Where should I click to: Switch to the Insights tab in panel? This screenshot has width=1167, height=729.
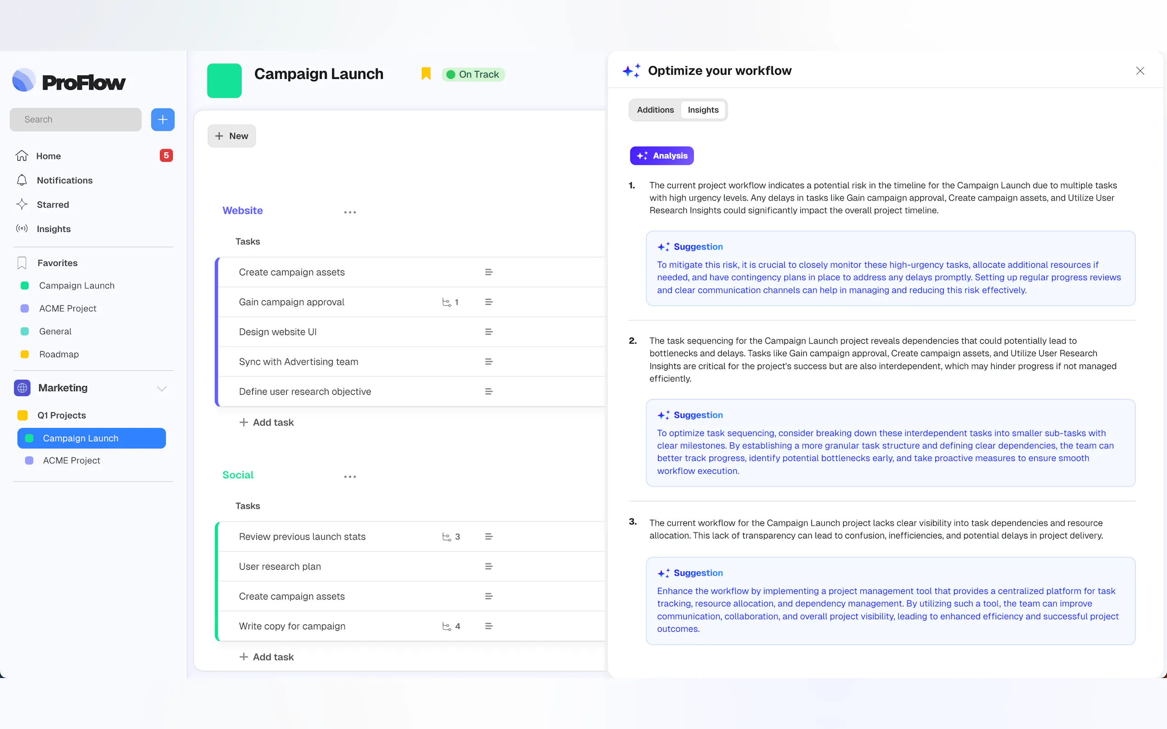[702, 110]
